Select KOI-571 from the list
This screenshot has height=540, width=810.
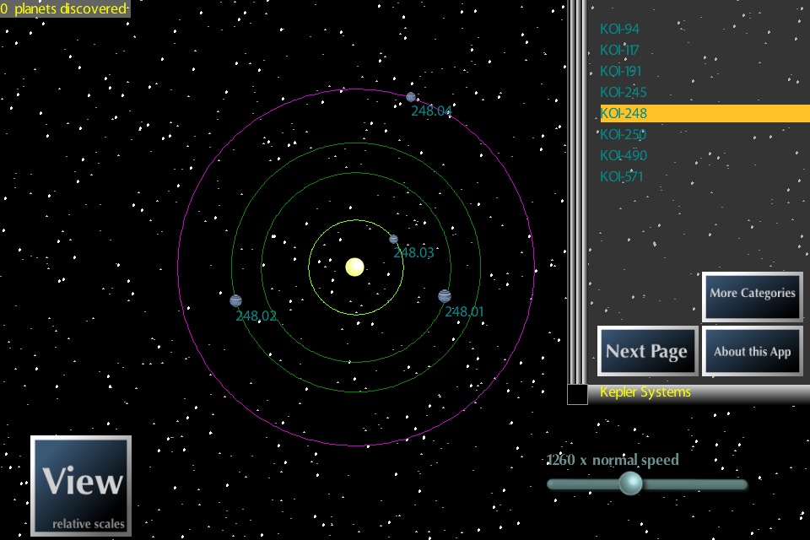(x=621, y=176)
